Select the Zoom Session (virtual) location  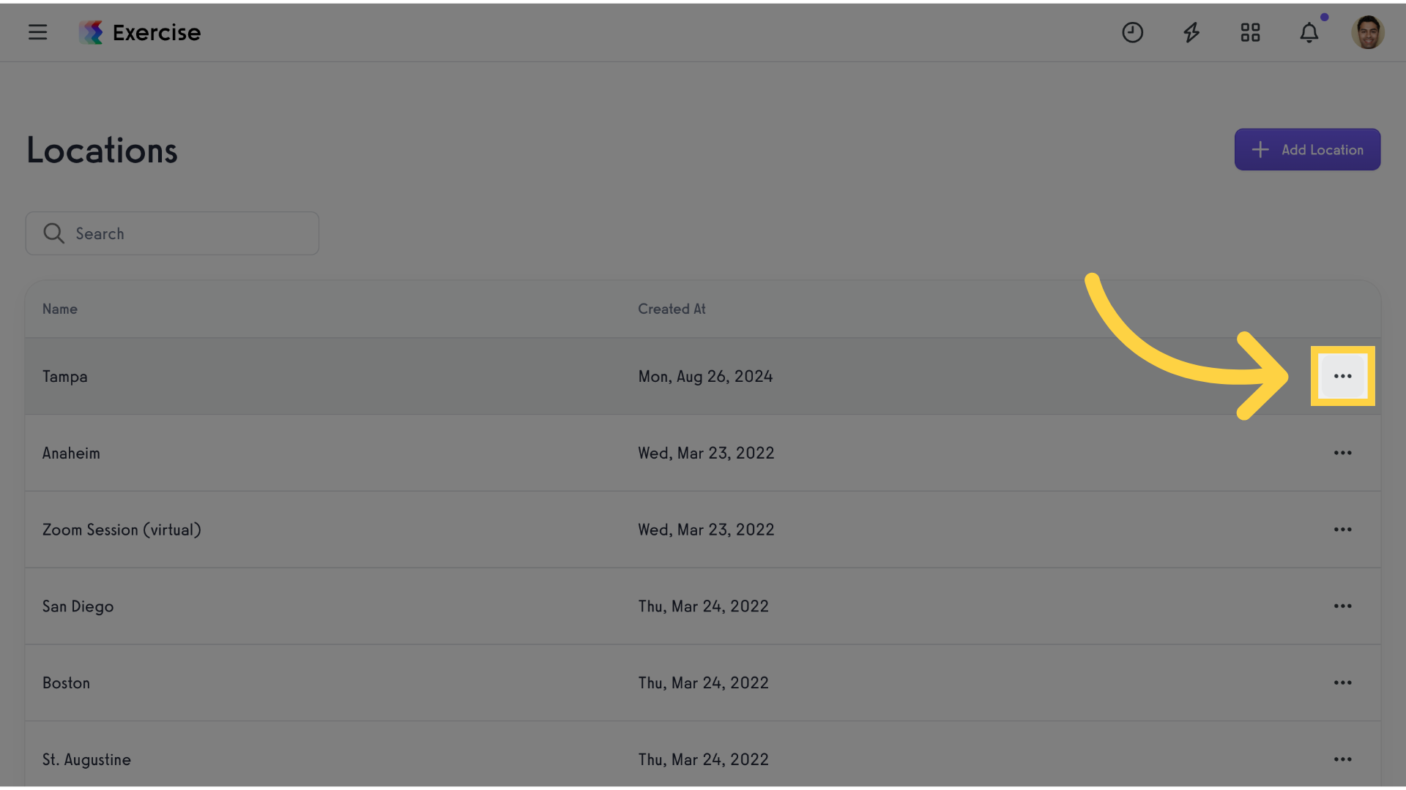122,530
